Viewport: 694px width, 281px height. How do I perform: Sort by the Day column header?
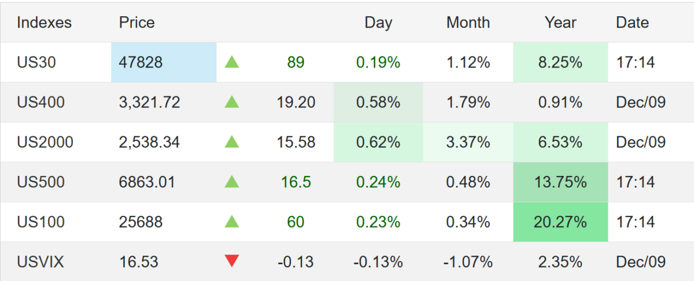[378, 23]
